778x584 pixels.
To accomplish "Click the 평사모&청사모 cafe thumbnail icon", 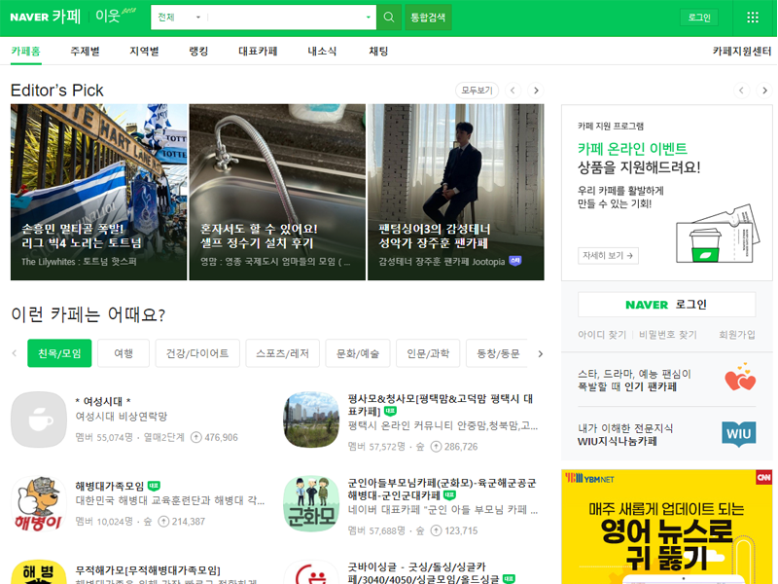I will click(311, 420).
